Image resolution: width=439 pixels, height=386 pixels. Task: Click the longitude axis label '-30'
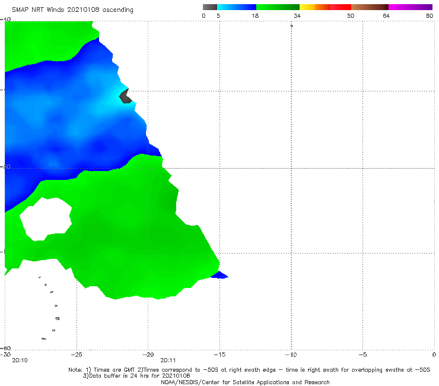(x=5, y=355)
